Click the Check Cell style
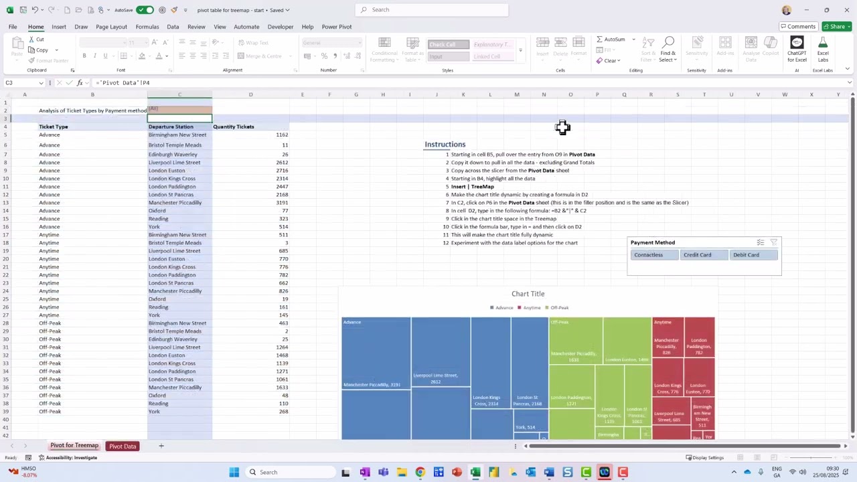This screenshot has height=482, width=857. click(448, 45)
